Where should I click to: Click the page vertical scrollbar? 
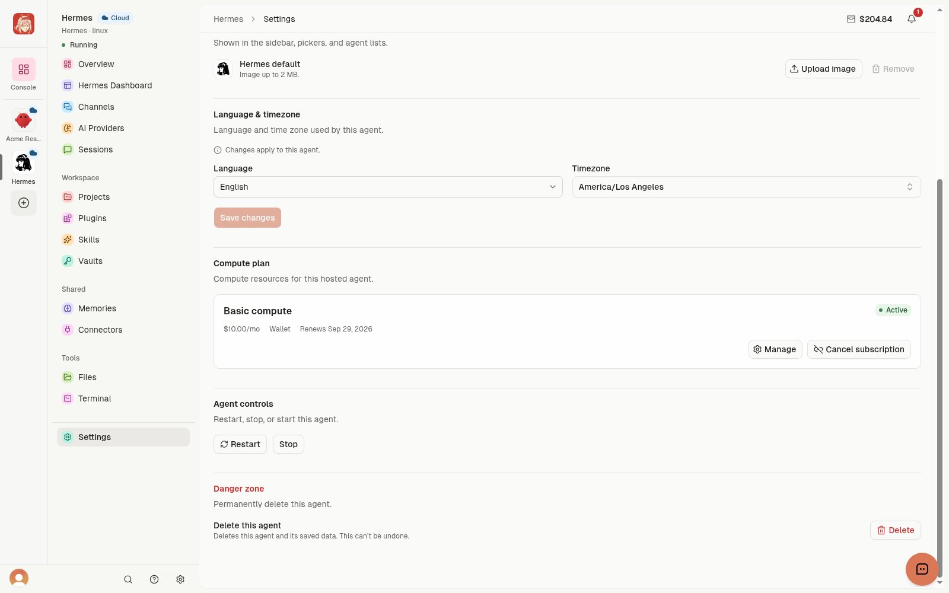940,380
